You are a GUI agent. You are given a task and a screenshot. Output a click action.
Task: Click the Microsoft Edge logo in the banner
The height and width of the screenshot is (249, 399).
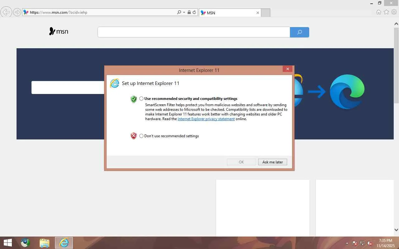pyautogui.click(x=347, y=92)
